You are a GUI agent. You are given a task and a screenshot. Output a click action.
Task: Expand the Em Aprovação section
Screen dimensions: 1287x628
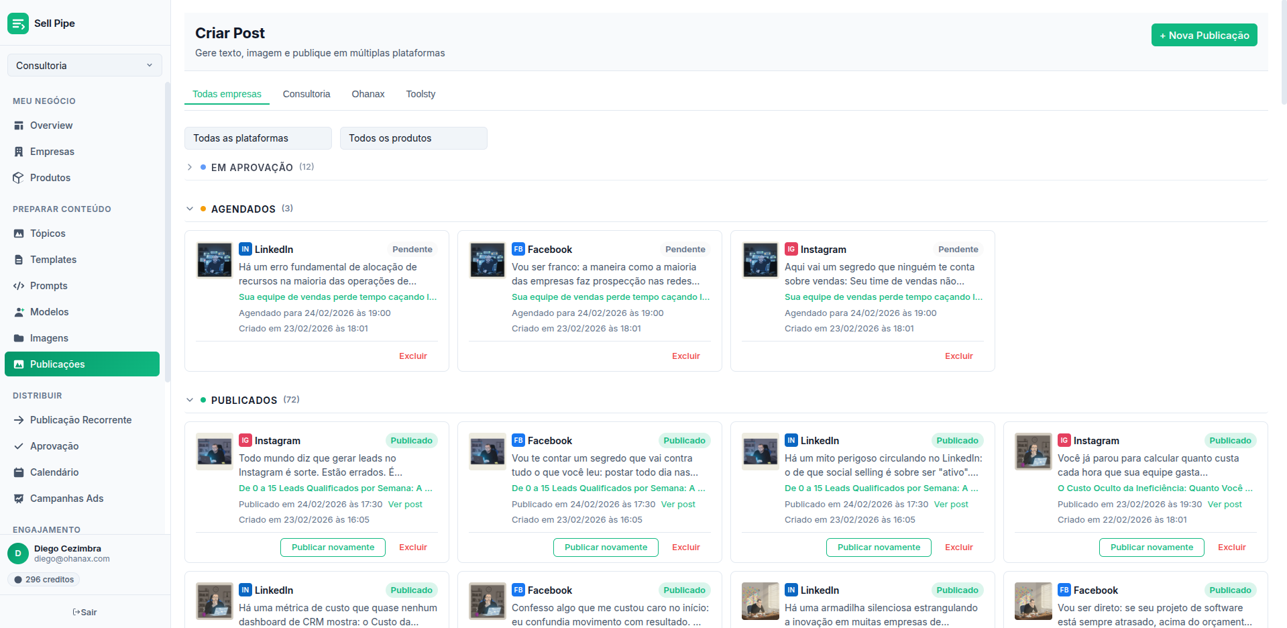click(190, 167)
